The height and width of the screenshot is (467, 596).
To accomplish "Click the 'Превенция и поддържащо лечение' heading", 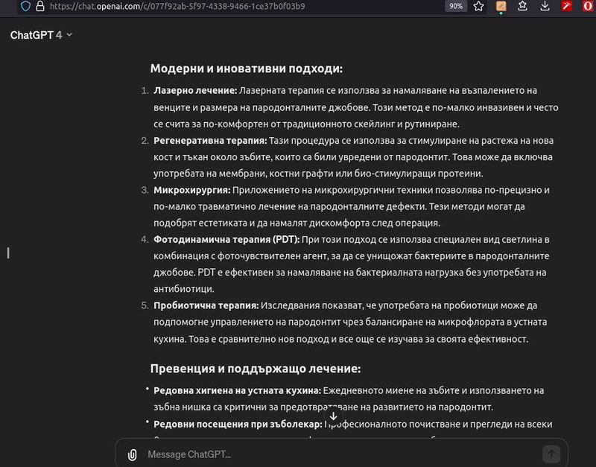I will pos(256,369).
